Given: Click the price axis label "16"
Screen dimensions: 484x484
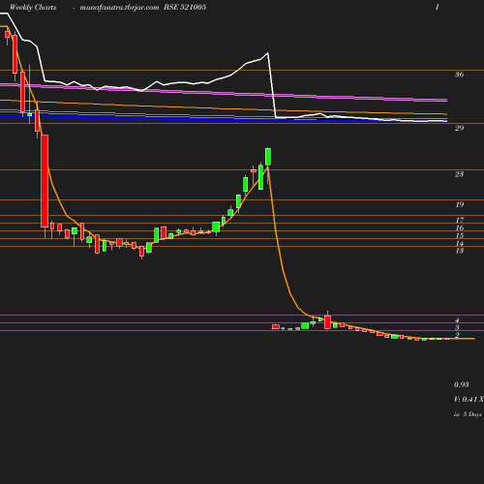Looking at the screenshot, I should (460, 227).
